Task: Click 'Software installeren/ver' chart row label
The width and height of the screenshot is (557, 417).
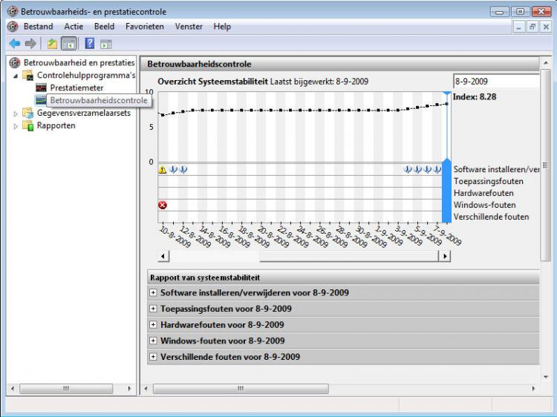Action: point(496,169)
